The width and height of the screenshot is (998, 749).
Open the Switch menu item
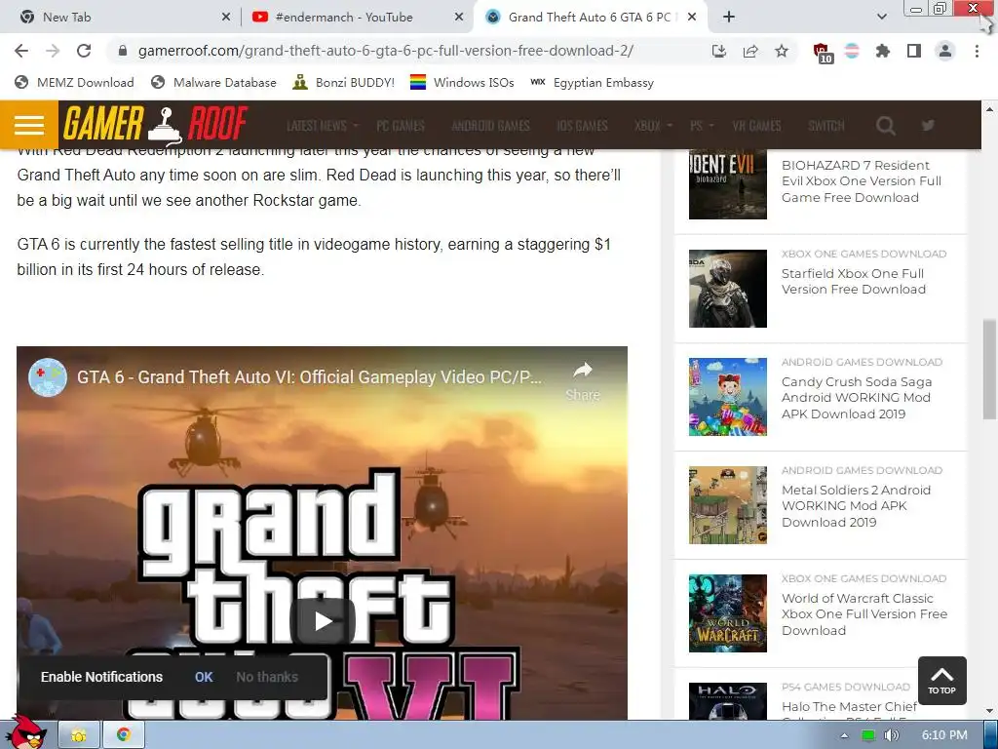(826, 126)
